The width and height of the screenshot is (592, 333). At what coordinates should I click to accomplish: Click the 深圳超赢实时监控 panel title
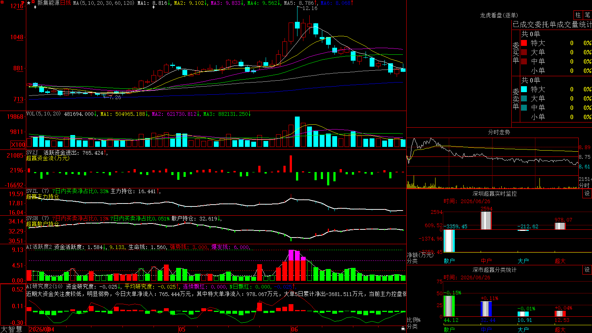click(494, 194)
